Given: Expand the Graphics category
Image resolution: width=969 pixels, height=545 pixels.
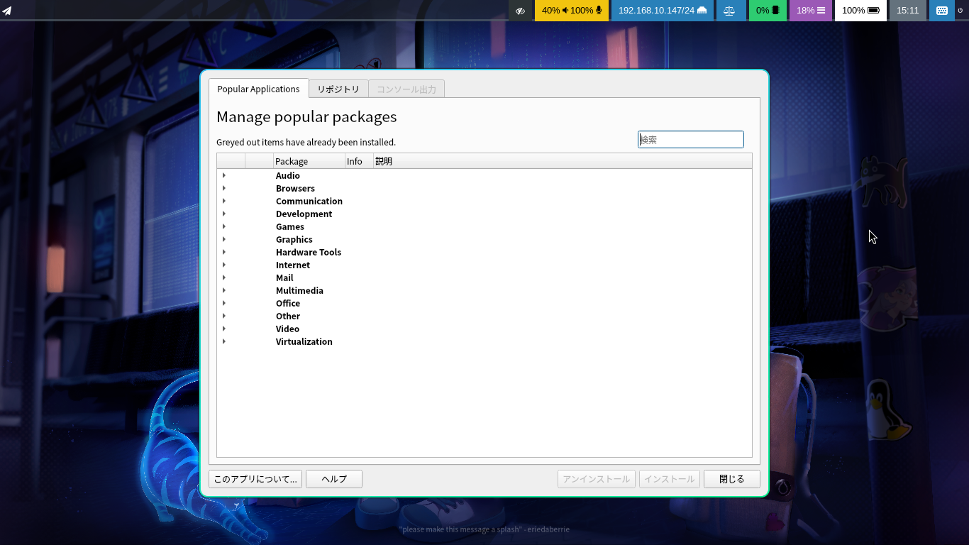Looking at the screenshot, I should (223, 239).
